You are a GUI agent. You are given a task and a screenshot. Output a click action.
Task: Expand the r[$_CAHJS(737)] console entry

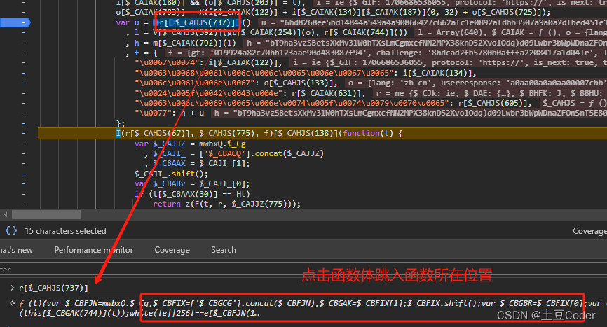(13, 288)
